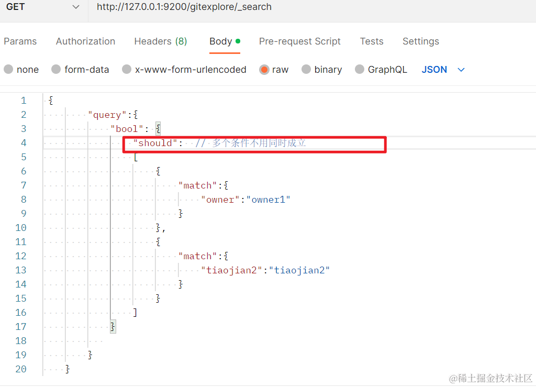Click the "match" key on line 12

pos(197,257)
